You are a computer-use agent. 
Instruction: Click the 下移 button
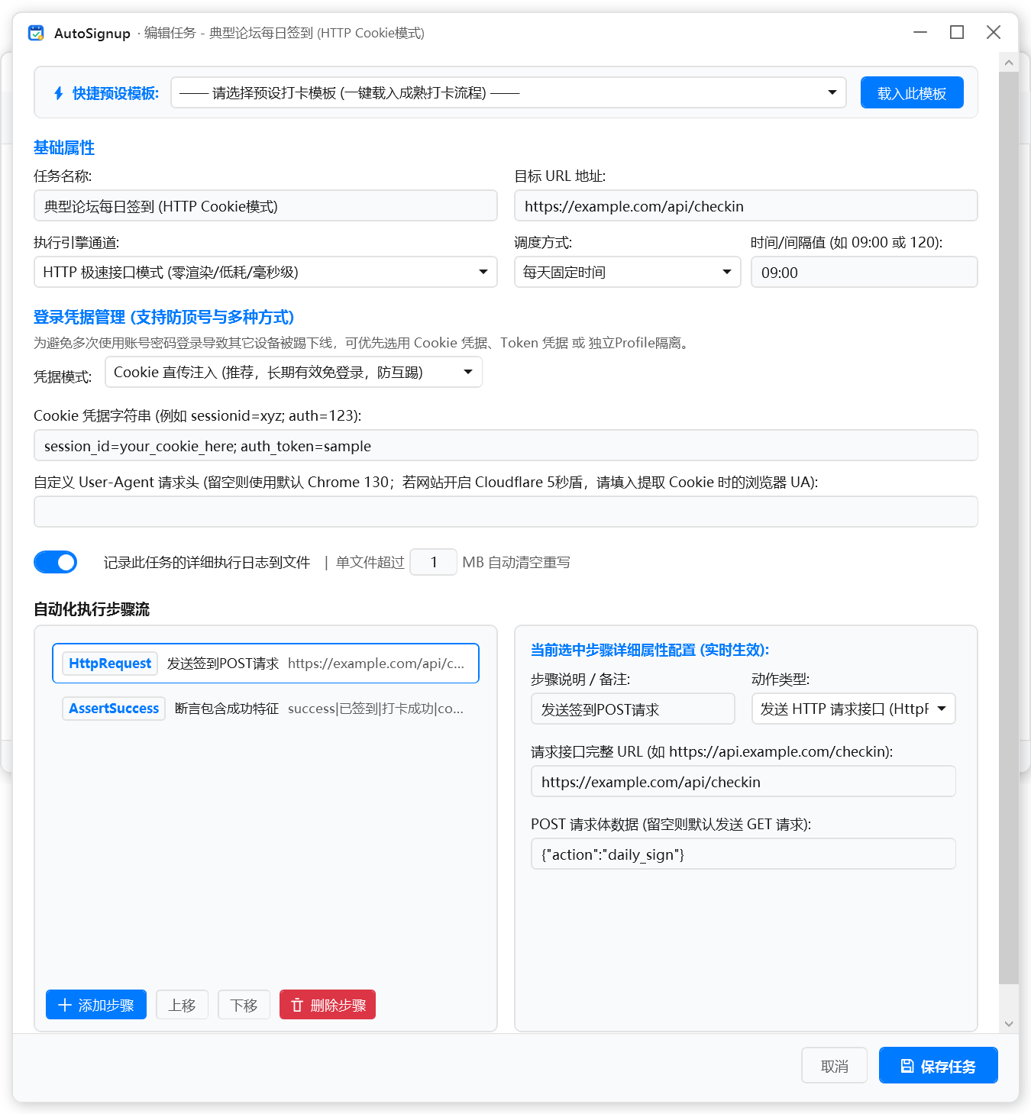pos(244,1005)
